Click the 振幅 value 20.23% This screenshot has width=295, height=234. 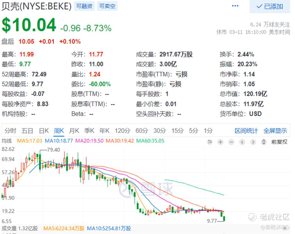click(247, 64)
